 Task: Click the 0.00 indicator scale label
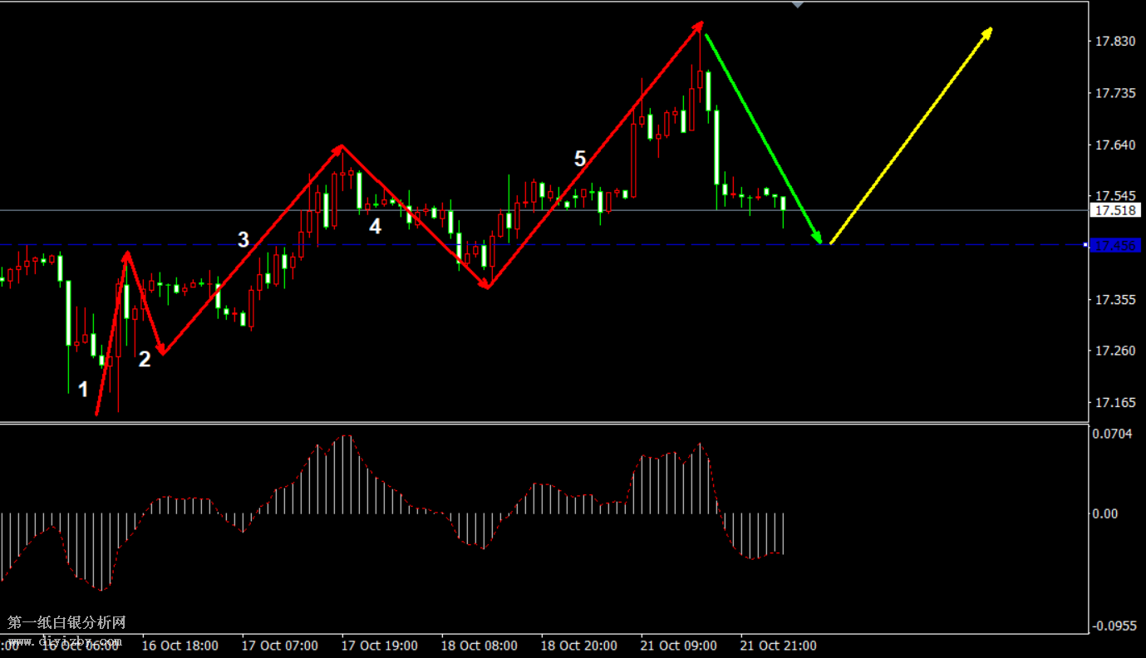pyautogui.click(x=1107, y=514)
